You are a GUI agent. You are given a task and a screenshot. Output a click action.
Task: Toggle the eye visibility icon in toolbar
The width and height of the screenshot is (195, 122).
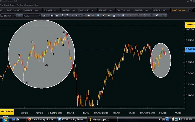click(x=93, y=16)
